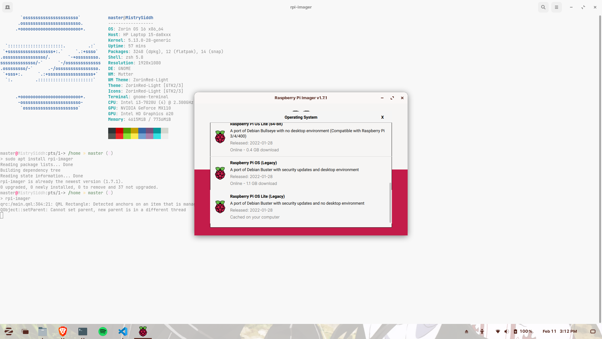This screenshot has width=602, height=339.
Task: Close the Raspberry Pi Imager window
Action: click(402, 98)
